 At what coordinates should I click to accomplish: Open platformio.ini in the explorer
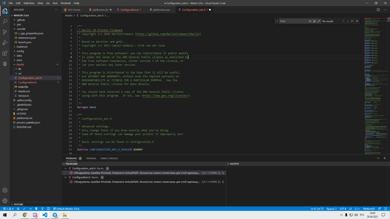[x=24, y=118]
